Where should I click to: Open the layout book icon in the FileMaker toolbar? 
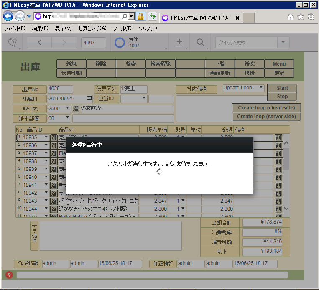12,42
